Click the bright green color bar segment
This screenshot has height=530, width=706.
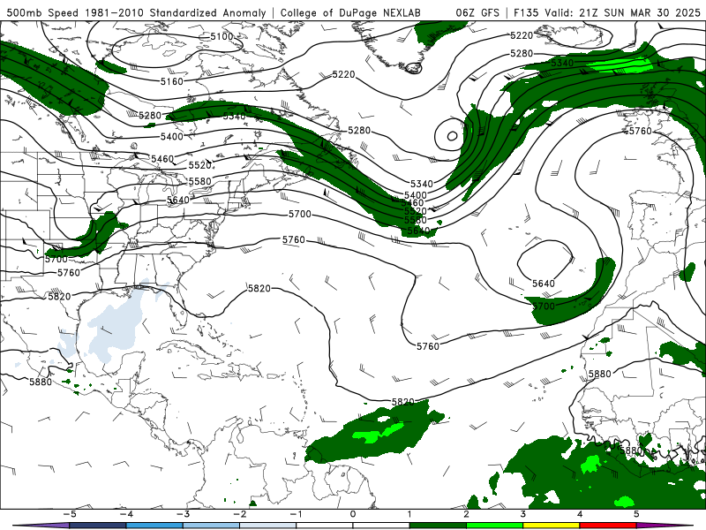tap(495, 526)
